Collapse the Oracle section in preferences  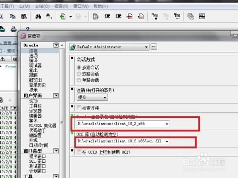(56, 45)
